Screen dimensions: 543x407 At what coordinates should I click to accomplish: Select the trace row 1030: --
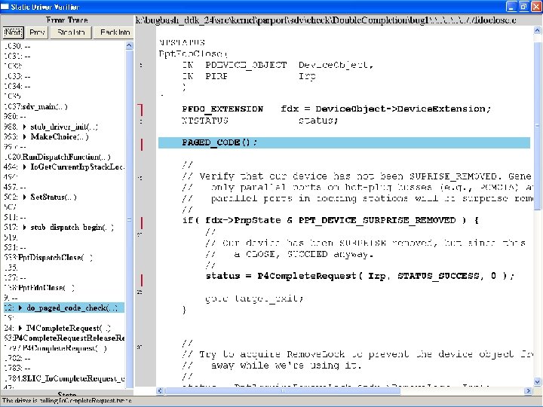[x=17, y=46]
